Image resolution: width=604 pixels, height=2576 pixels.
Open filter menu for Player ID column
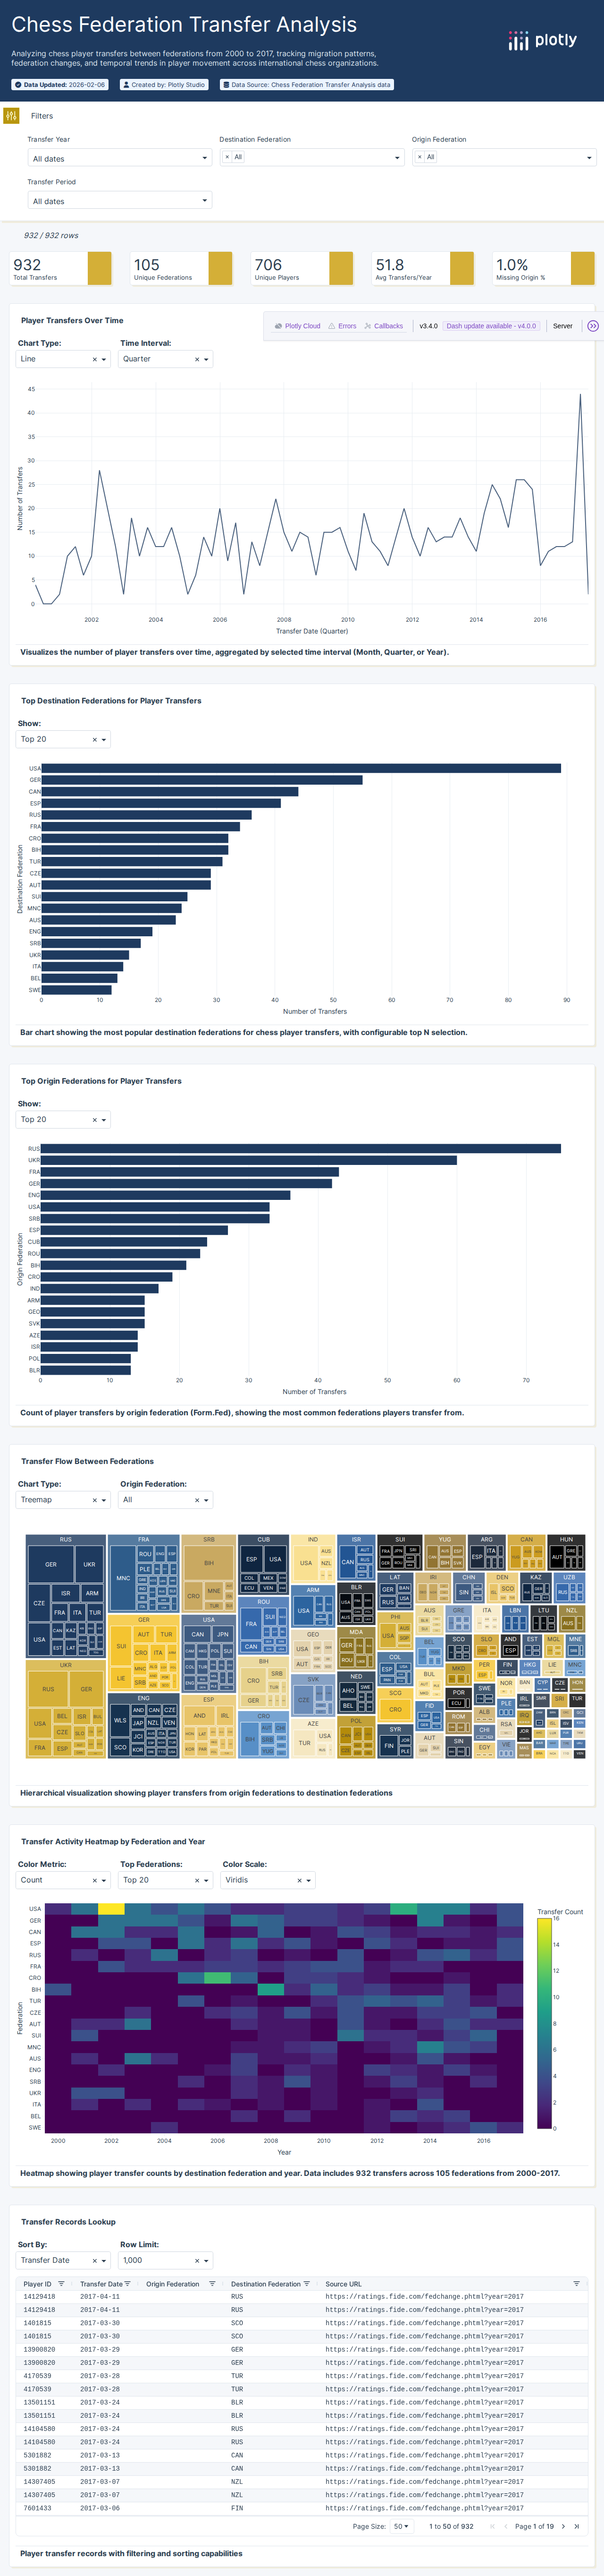pyautogui.click(x=61, y=2284)
